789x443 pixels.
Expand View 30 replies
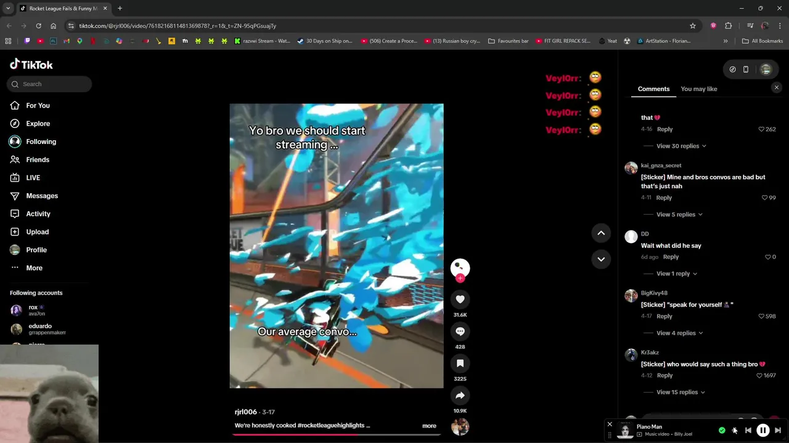(x=681, y=146)
